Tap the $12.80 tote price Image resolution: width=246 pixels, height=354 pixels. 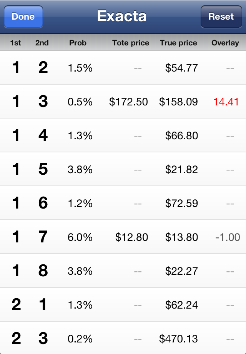pyautogui.click(x=132, y=237)
